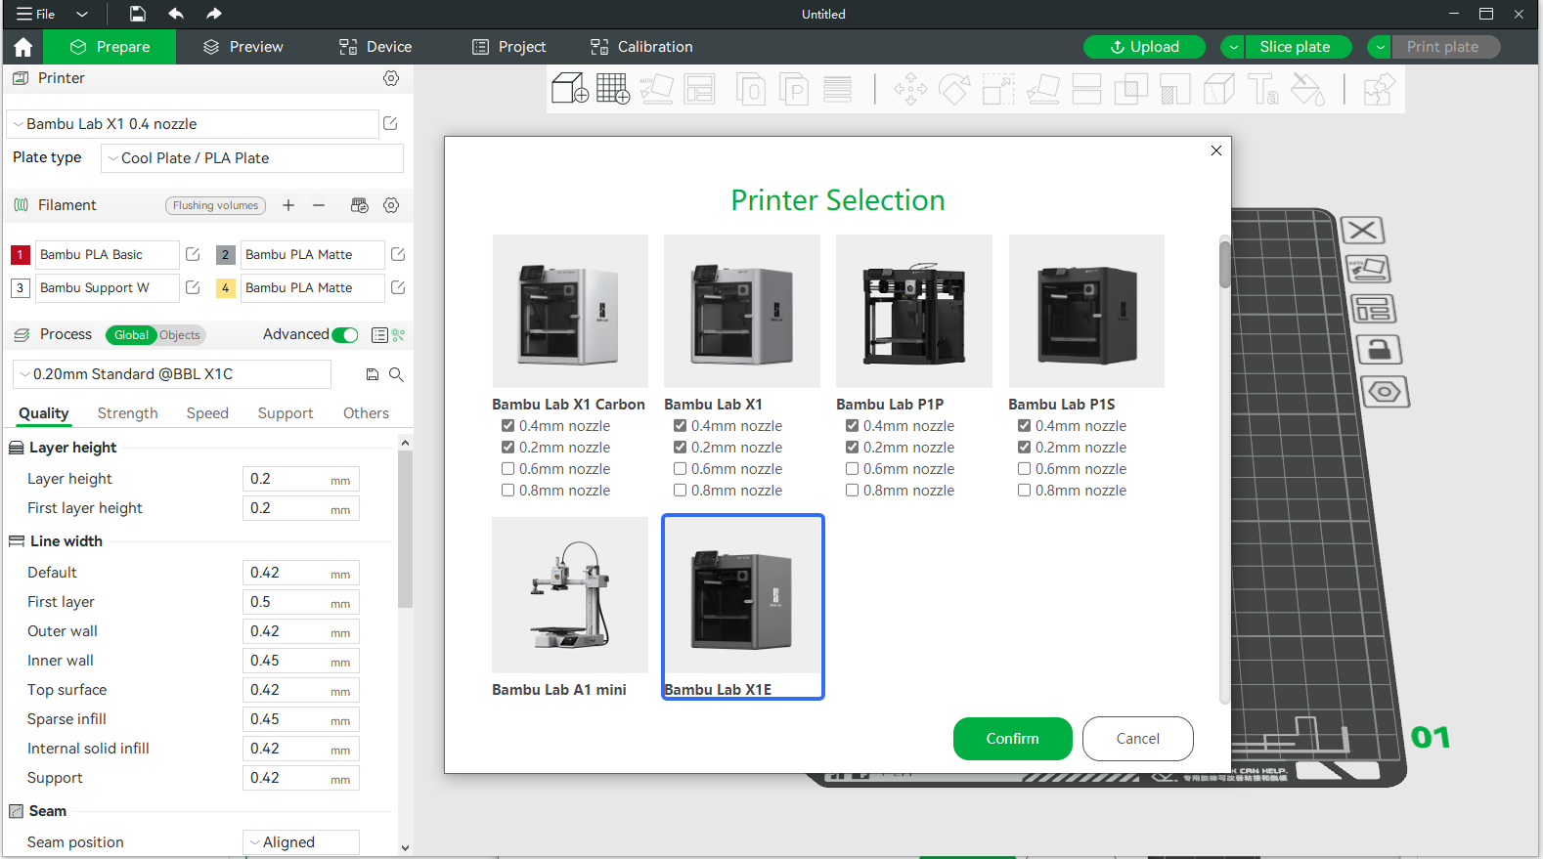
Task: Click the Auto orient toolbar icon
Action: 657,89
